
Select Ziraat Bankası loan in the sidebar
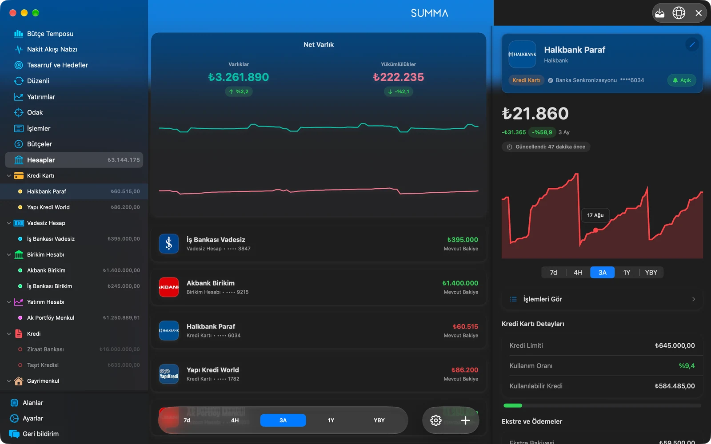click(74, 349)
